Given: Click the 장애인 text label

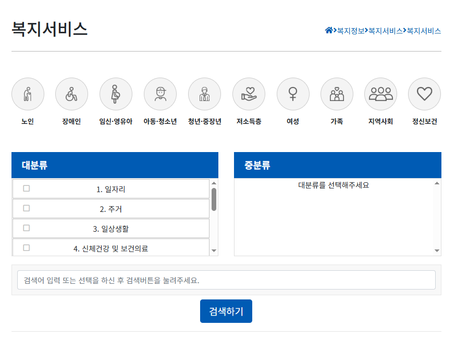Looking at the screenshot, I should click(71, 121).
